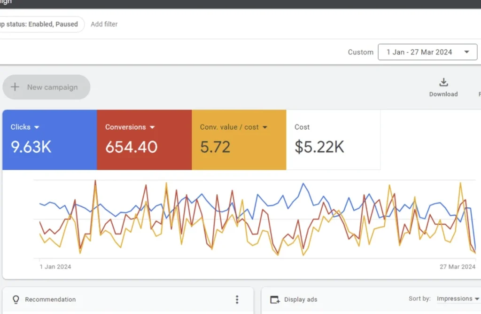This screenshot has height=314, width=481.
Task: Expand the Conversions metric dropdown arrow
Action: [x=152, y=127]
